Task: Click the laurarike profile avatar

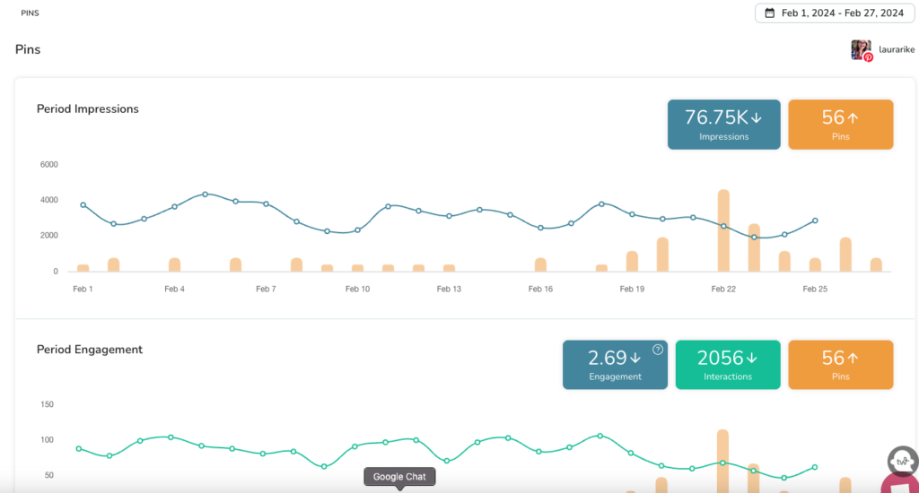Action: click(861, 49)
